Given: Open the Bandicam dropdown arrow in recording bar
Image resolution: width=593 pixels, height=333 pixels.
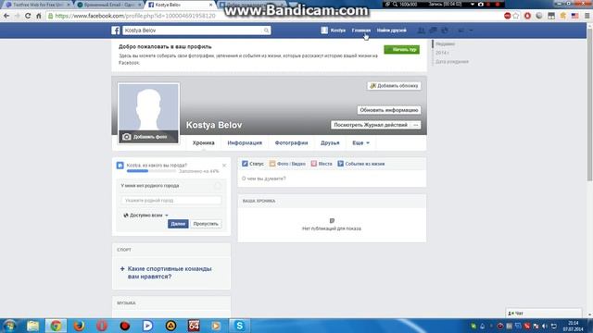Looking at the screenshot, I should coord(473,4).
